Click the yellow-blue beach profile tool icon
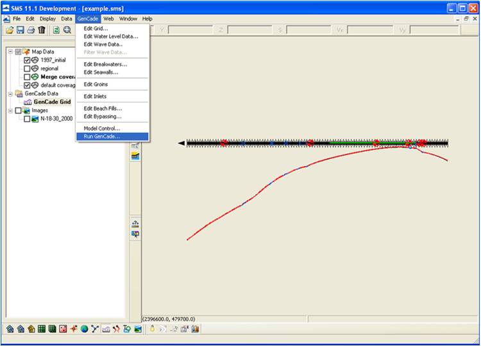Image resolution: width=481 pixels, height=346 pixels. click(x=135, y=156)
